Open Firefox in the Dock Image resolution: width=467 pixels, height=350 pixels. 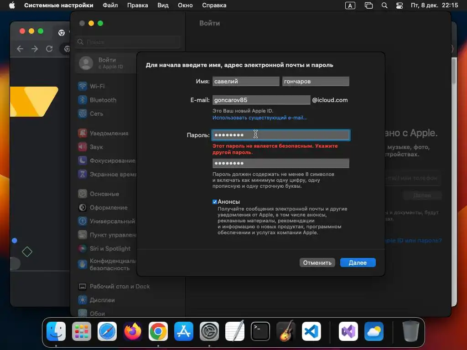click(133, 331)
